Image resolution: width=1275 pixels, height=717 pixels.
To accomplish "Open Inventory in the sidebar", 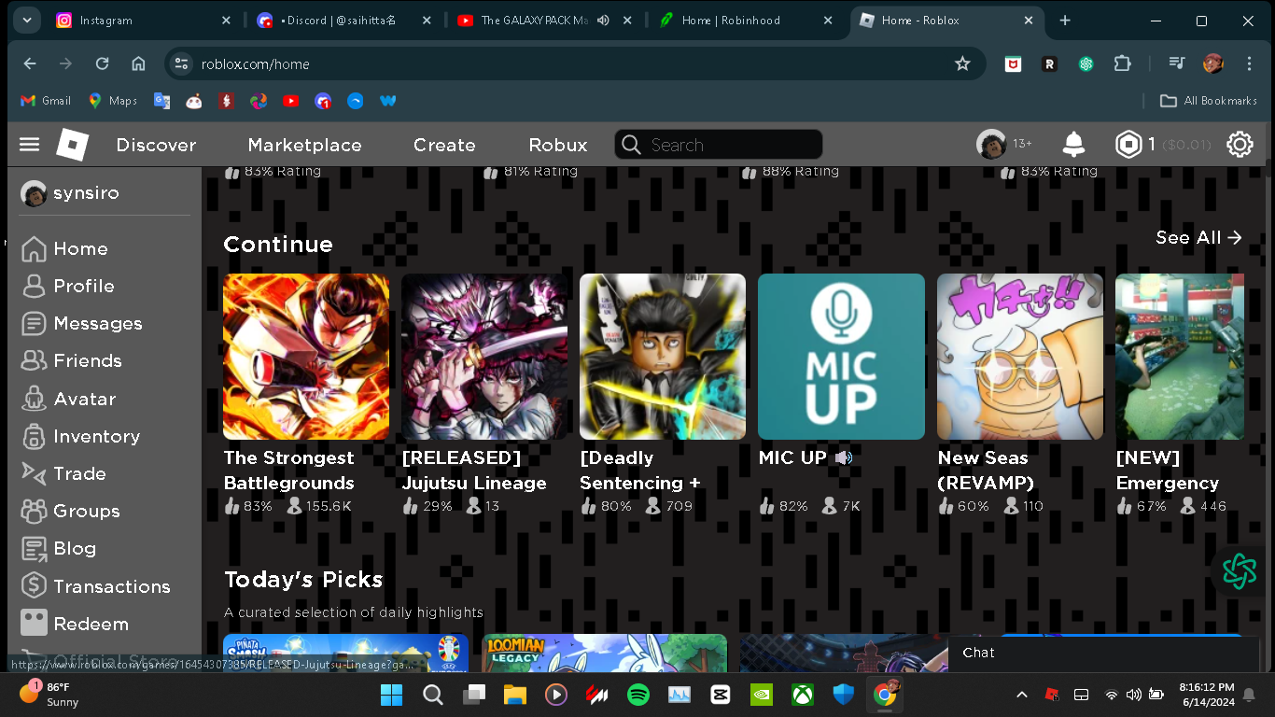I will (x=80, y=436).
